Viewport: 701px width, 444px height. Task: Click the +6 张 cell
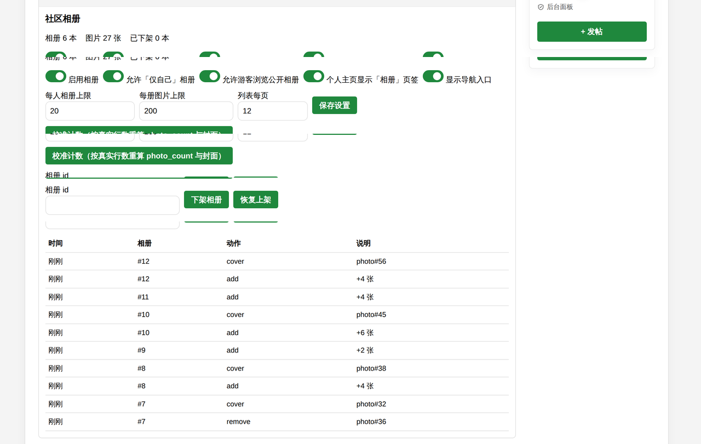click(x=365, y=333)
